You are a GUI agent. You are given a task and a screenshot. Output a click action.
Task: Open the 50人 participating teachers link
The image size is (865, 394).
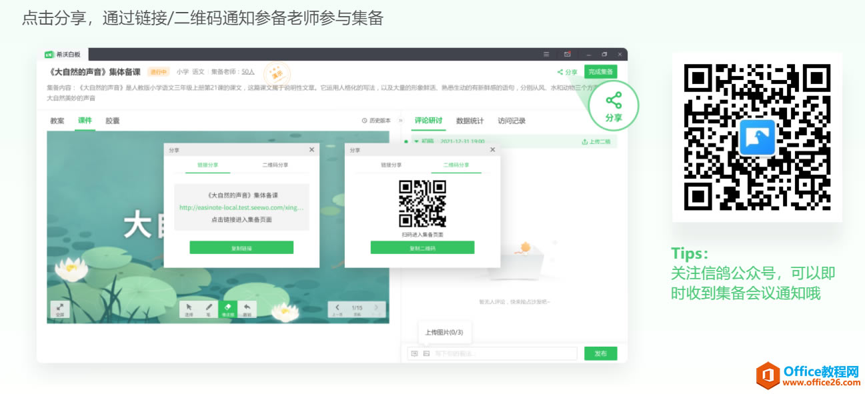coord(248,71)
